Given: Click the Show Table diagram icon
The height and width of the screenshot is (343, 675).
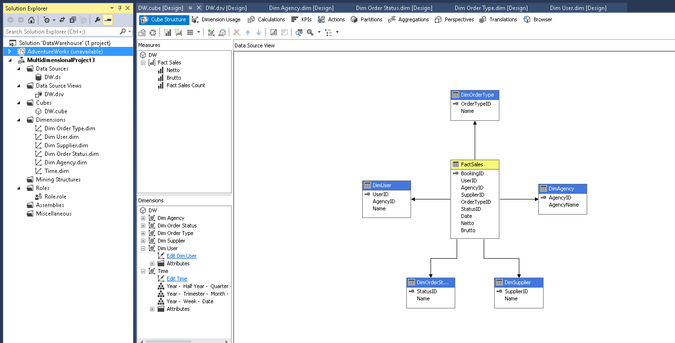Looking at the screenshot, I should 273,32.
